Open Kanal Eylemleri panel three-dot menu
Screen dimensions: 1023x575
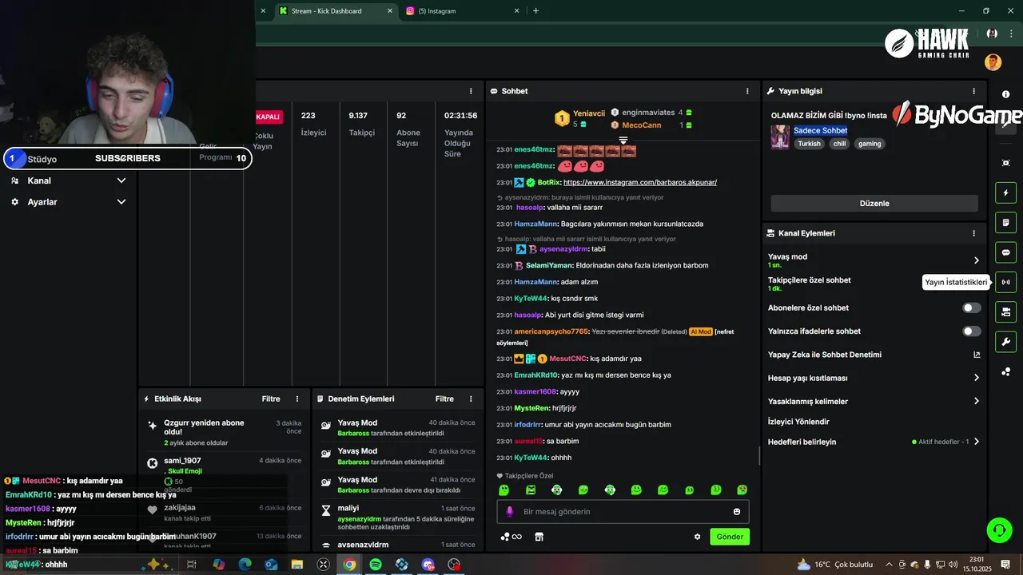973,233
